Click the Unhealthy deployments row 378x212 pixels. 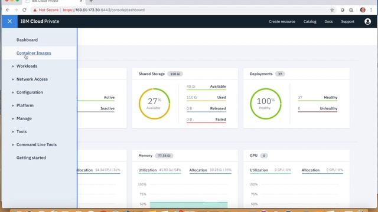[x=318, y=108]
